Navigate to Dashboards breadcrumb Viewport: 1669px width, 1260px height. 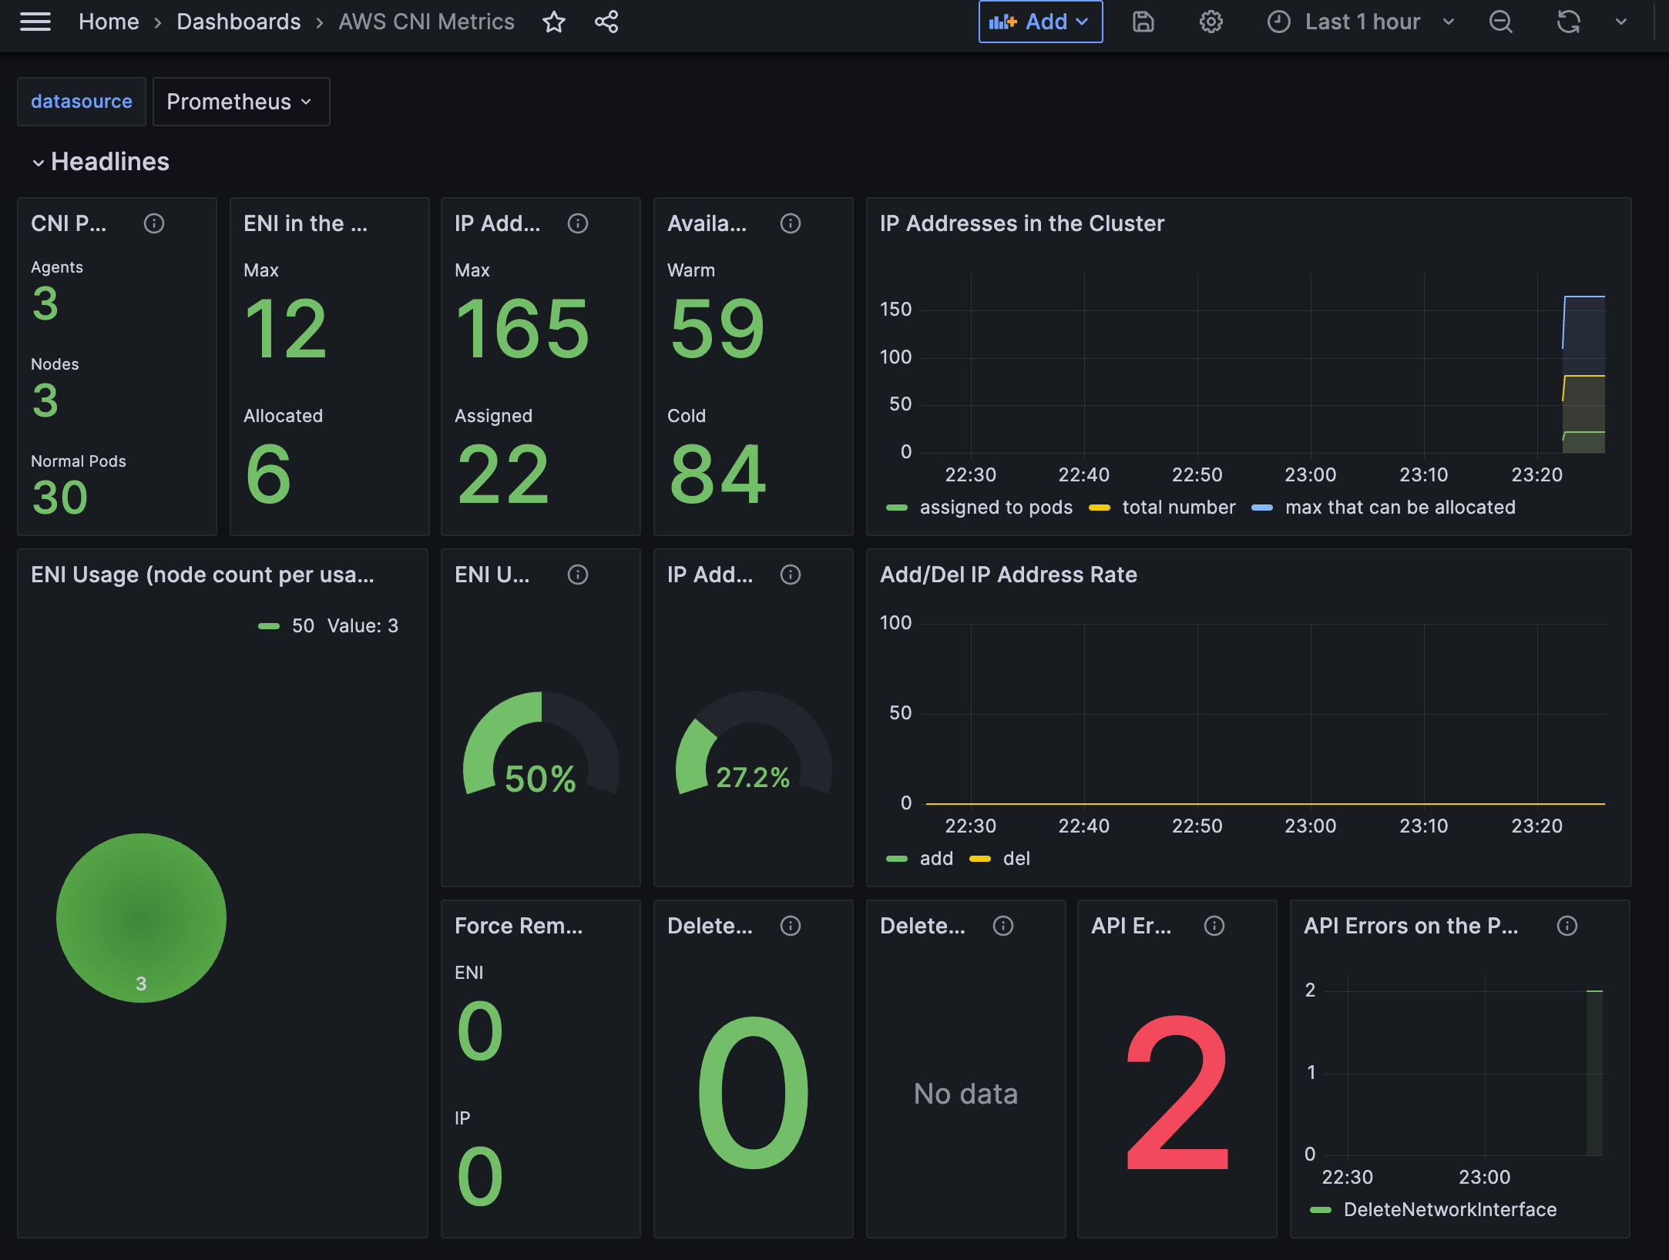[x=238, y=22]
